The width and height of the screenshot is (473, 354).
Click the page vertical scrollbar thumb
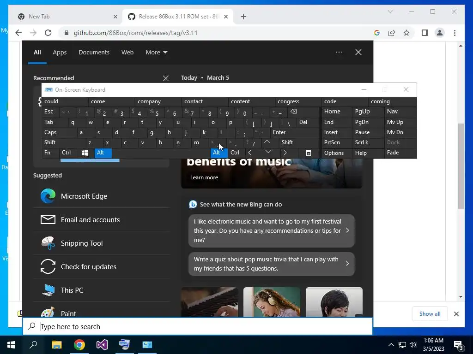point(461,165)
